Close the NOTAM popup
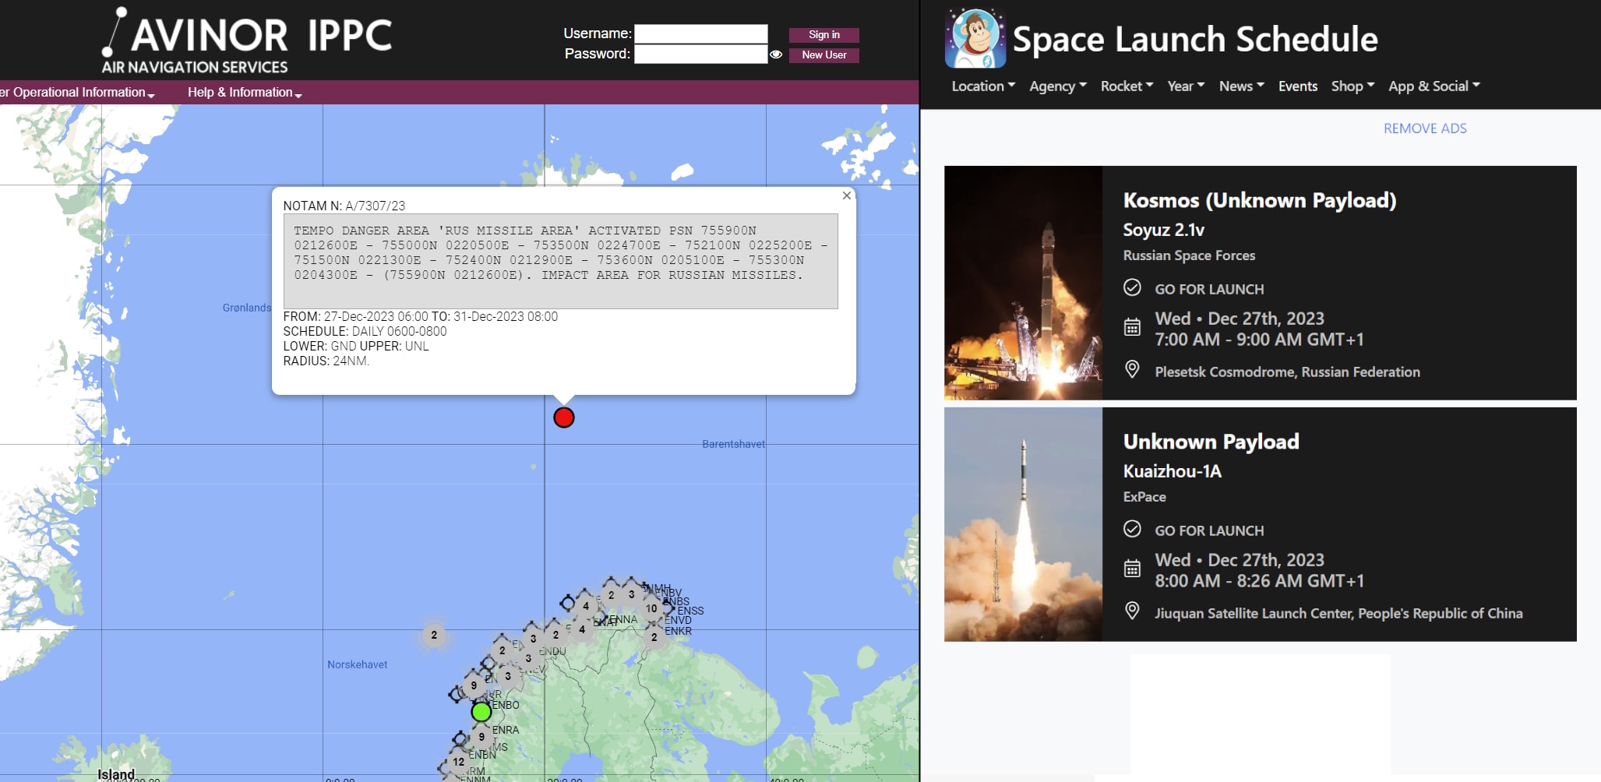 (x=846, y=195)
